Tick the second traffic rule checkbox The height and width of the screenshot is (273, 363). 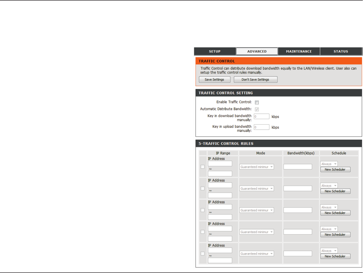(203, 188)
